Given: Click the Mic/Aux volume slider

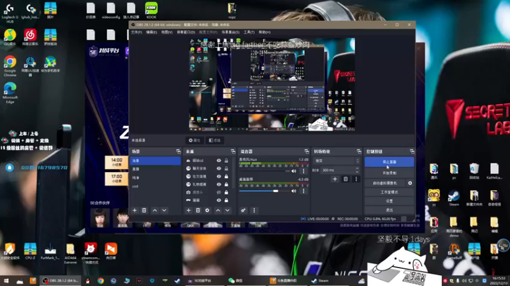Looking at the screenshot, I should (x=264, y=171).
